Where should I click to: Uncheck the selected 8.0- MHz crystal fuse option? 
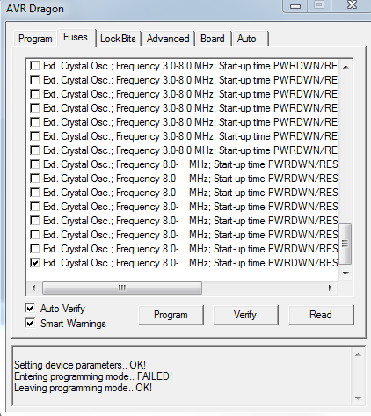coord(35,263)
